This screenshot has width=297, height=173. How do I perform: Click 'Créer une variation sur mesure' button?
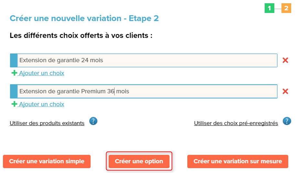pyautogui.click(x=238, y=161)
